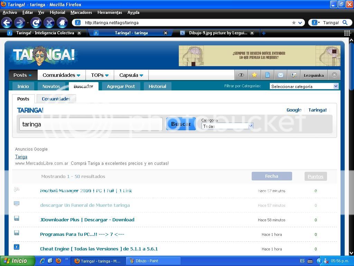354x266 pixels.
Task: Click the women's thoughts banner ad
Action: [259, 56]
